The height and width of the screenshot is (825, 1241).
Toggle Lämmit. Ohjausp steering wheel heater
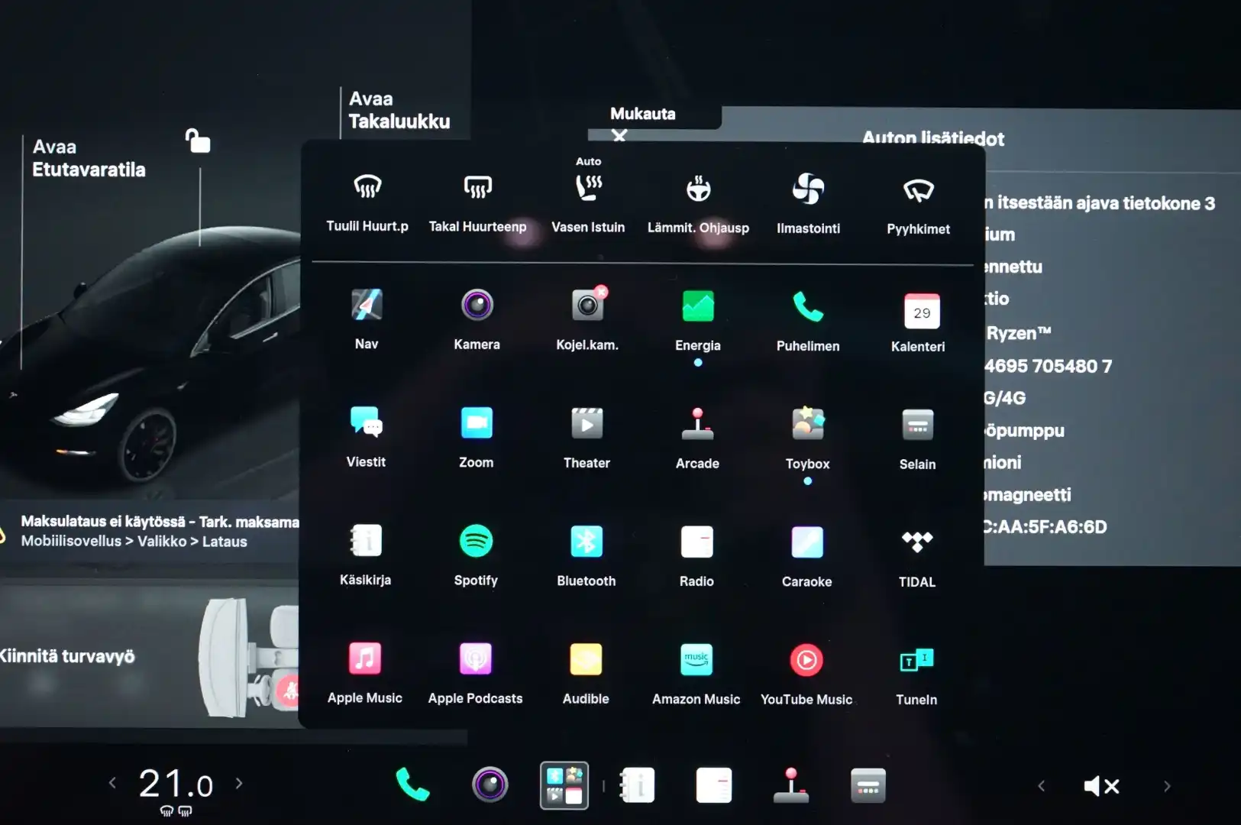point(698,204)
